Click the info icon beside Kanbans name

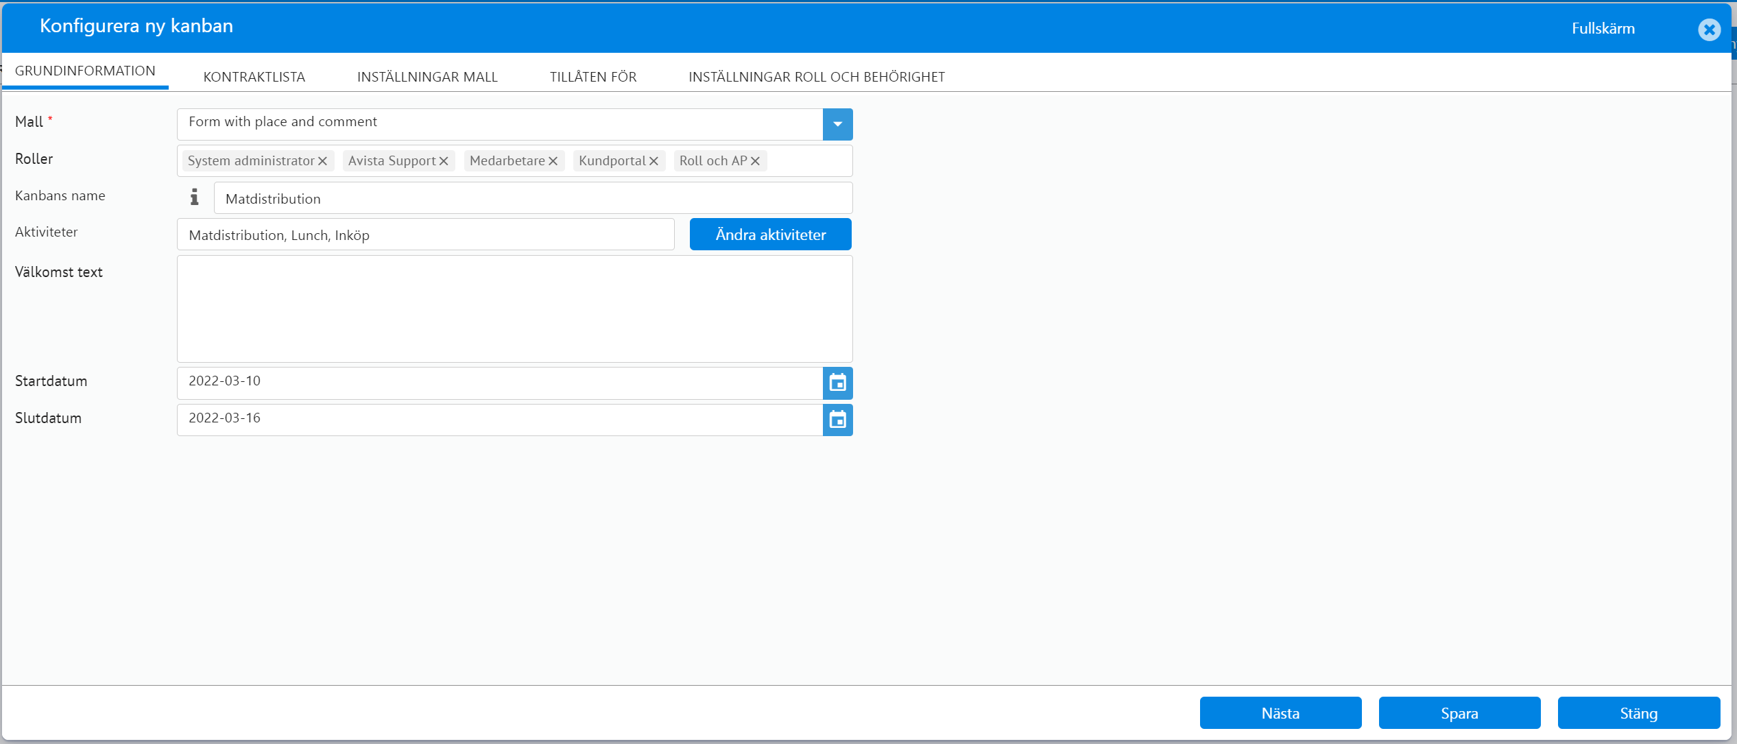point(194,197)
